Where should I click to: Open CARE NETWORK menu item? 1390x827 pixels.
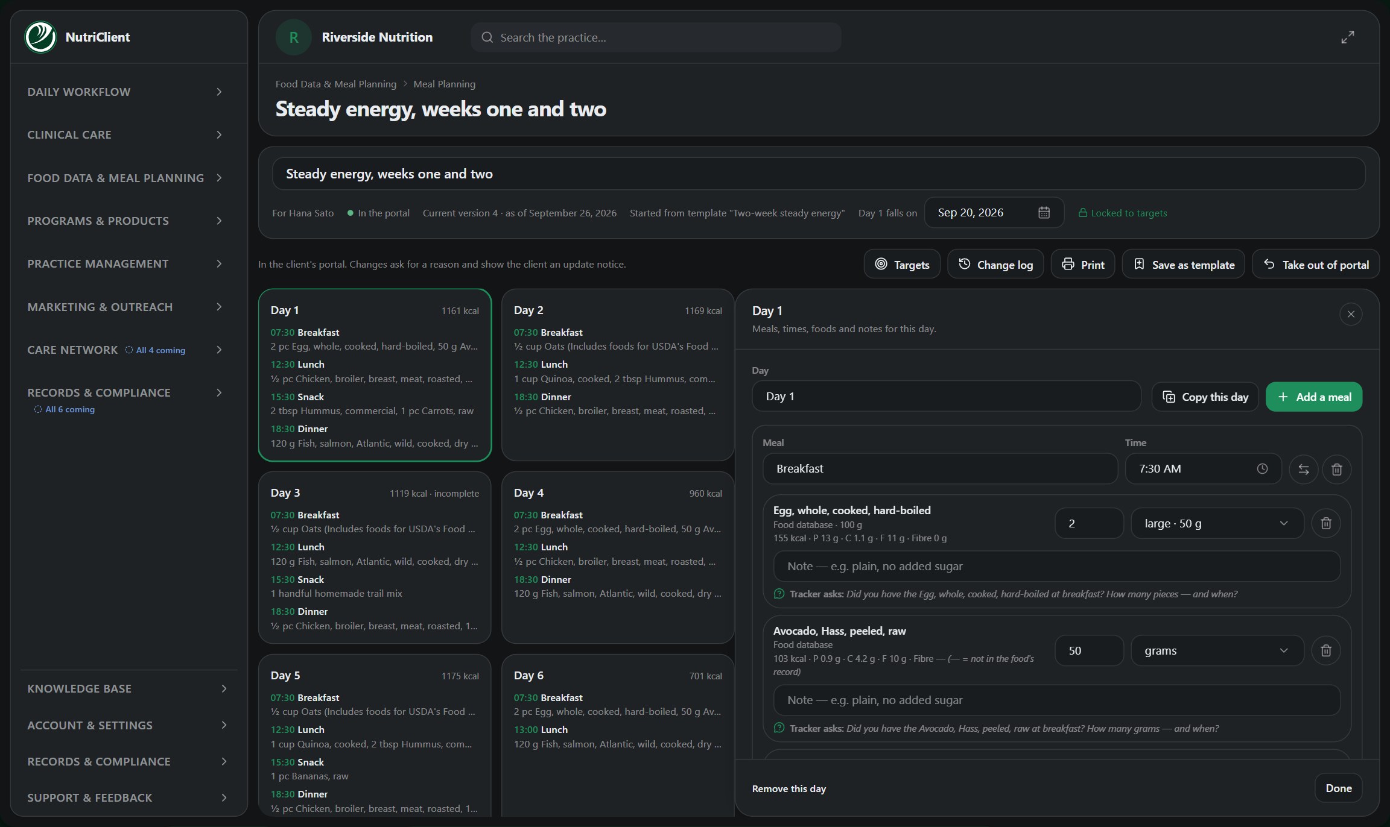(x=125, y=350)
